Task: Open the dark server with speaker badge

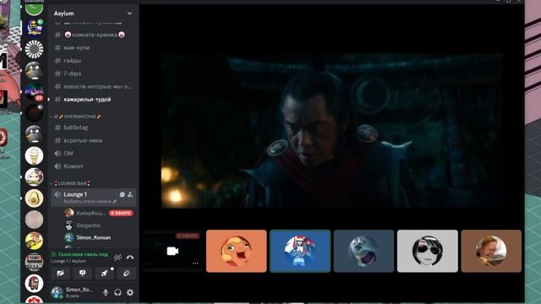Action: tap(34, 113)
